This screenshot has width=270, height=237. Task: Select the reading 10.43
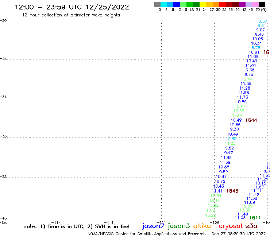click(x=219, y=186)
